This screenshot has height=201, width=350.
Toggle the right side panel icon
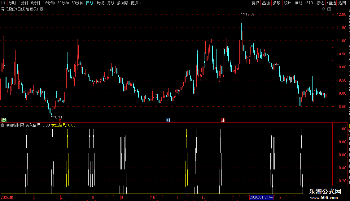click(x=329, y=9)
